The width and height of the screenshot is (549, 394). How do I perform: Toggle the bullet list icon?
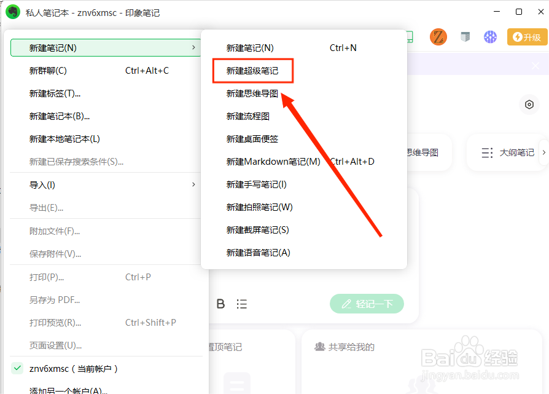[241, 304]
